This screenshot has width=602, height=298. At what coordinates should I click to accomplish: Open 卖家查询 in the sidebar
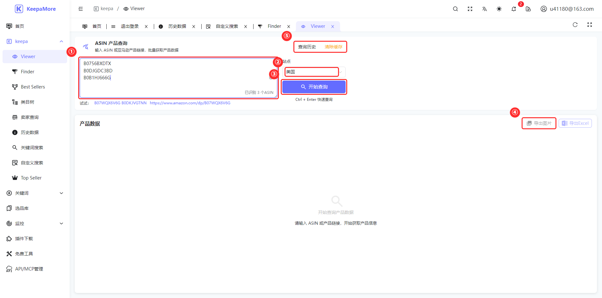pos(35,117)
